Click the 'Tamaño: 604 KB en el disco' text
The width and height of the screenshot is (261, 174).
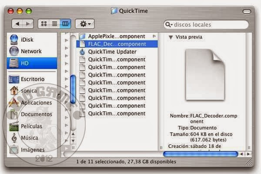click(201, 134)
